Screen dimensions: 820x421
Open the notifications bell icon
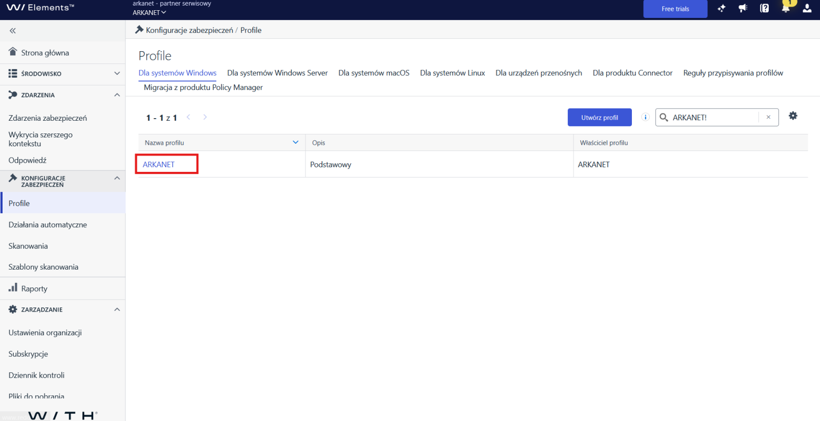coord(786,9)
